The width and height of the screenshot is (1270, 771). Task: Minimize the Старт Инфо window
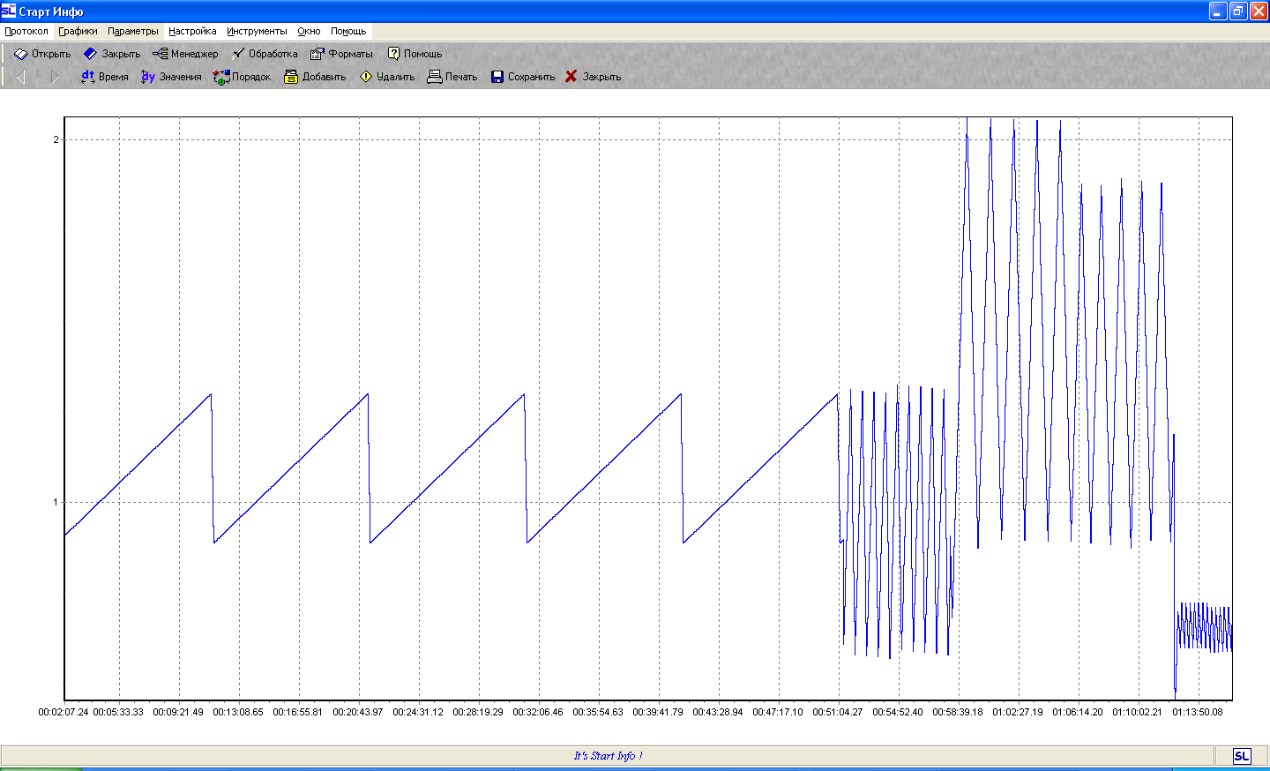tap(1218, 11)
